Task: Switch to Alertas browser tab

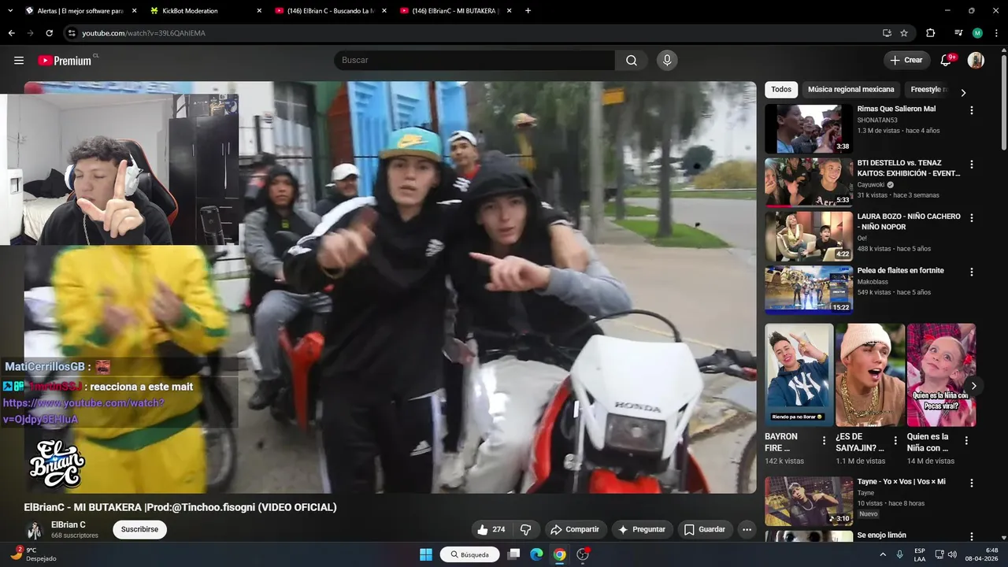Action: 79,11
